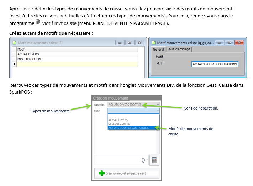Collapse the Motif dropdown list

[158, 111]
